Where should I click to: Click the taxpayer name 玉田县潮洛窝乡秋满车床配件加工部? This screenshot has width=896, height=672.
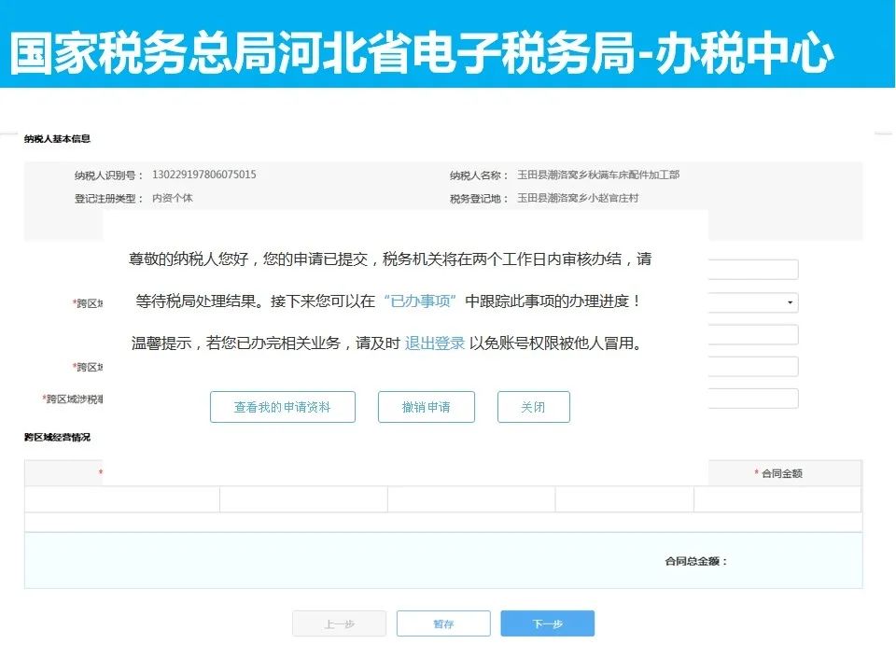598,175
